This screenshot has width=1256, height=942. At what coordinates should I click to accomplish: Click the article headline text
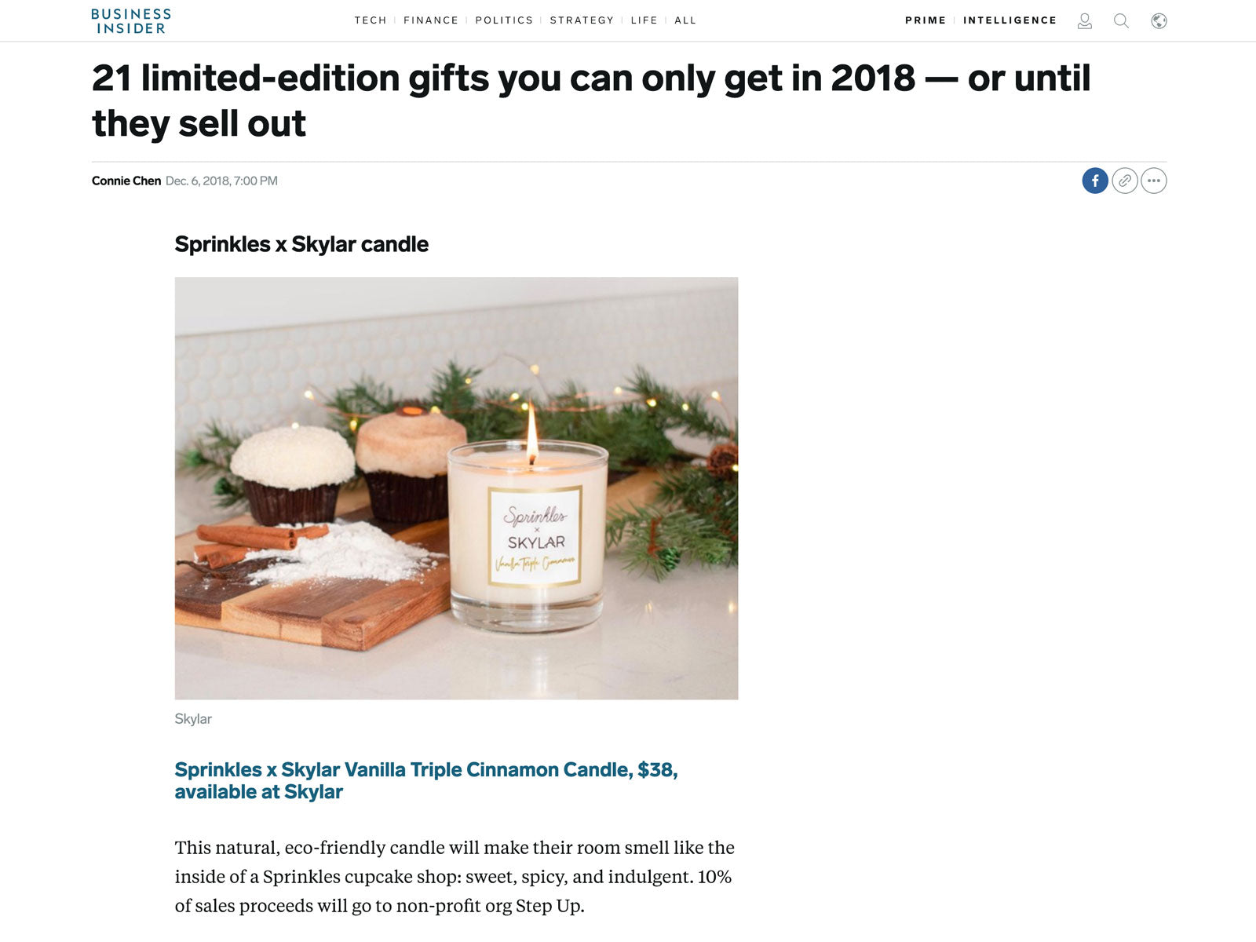point(591,100)
